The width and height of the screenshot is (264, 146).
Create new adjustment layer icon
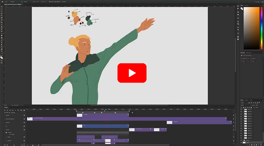click(254, 145)
